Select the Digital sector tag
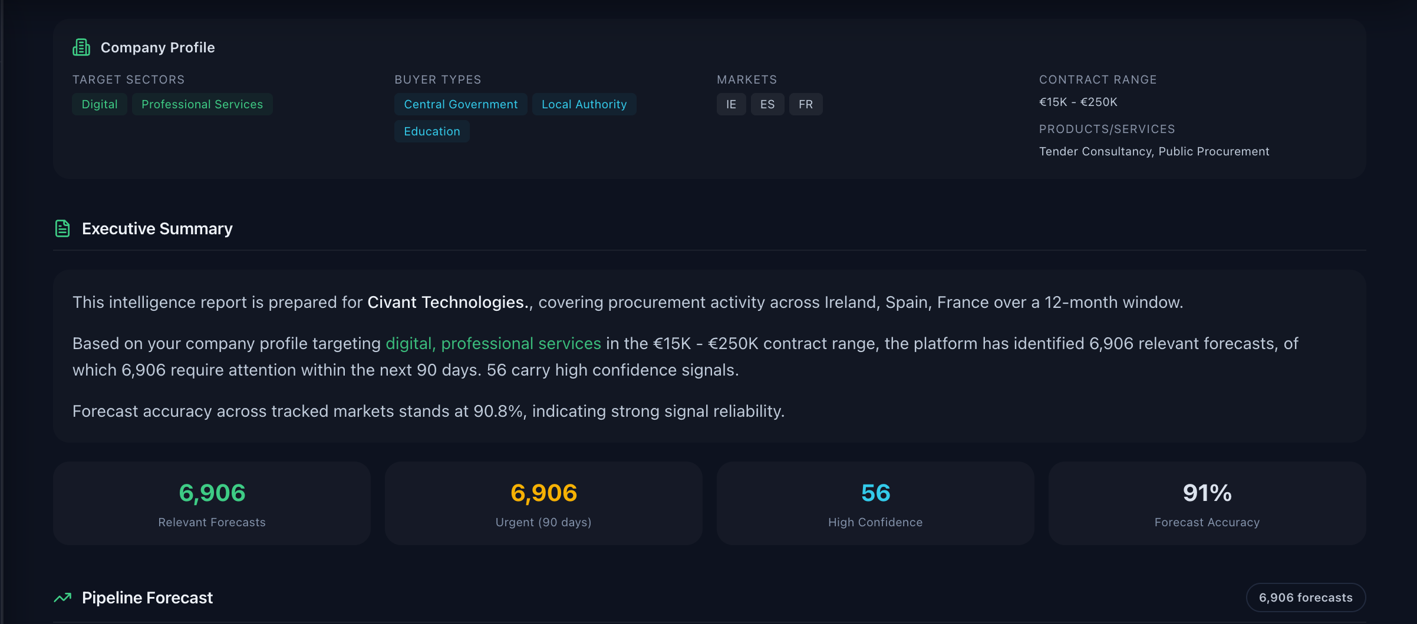The width and height of the screenshot is (1417, 624). (100, 104)
